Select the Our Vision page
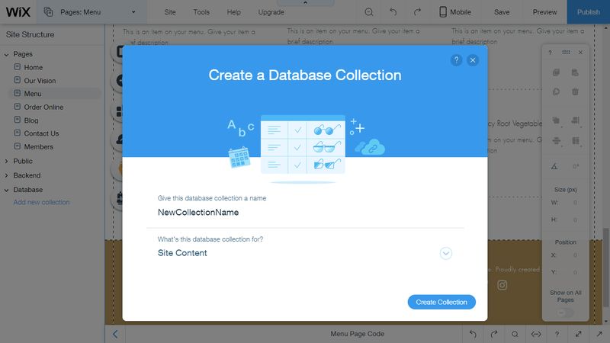 40,81
